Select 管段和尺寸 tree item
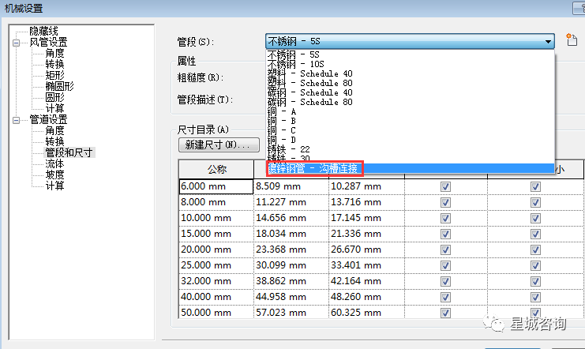Viewport: 585px width, 349px height. pyautogui.click(x=69, y=152)
